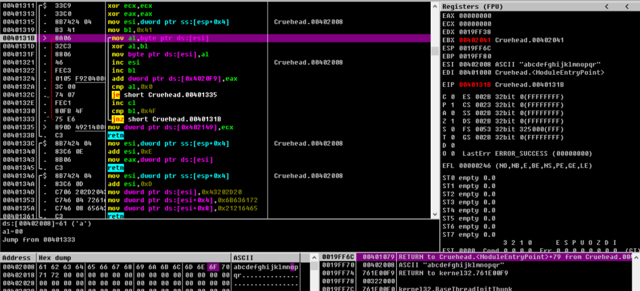Select the 'inc bl' instruction
640x291 pixels.
pos(216,70)
